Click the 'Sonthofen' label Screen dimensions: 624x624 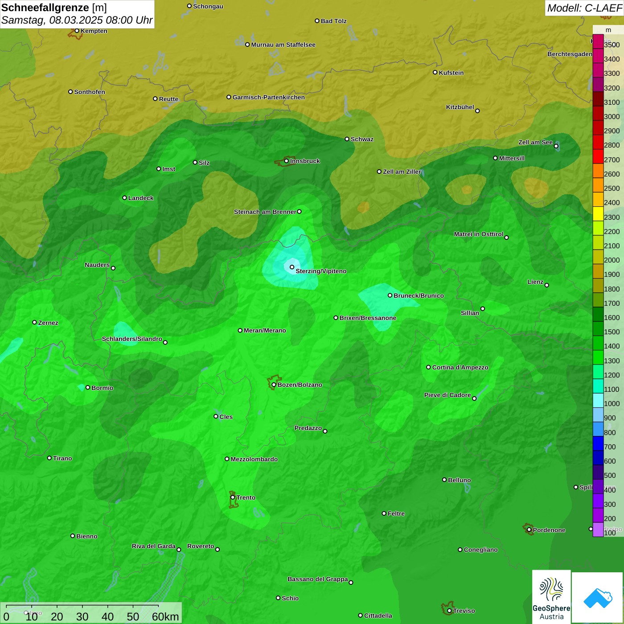click(x=90, y=92)
